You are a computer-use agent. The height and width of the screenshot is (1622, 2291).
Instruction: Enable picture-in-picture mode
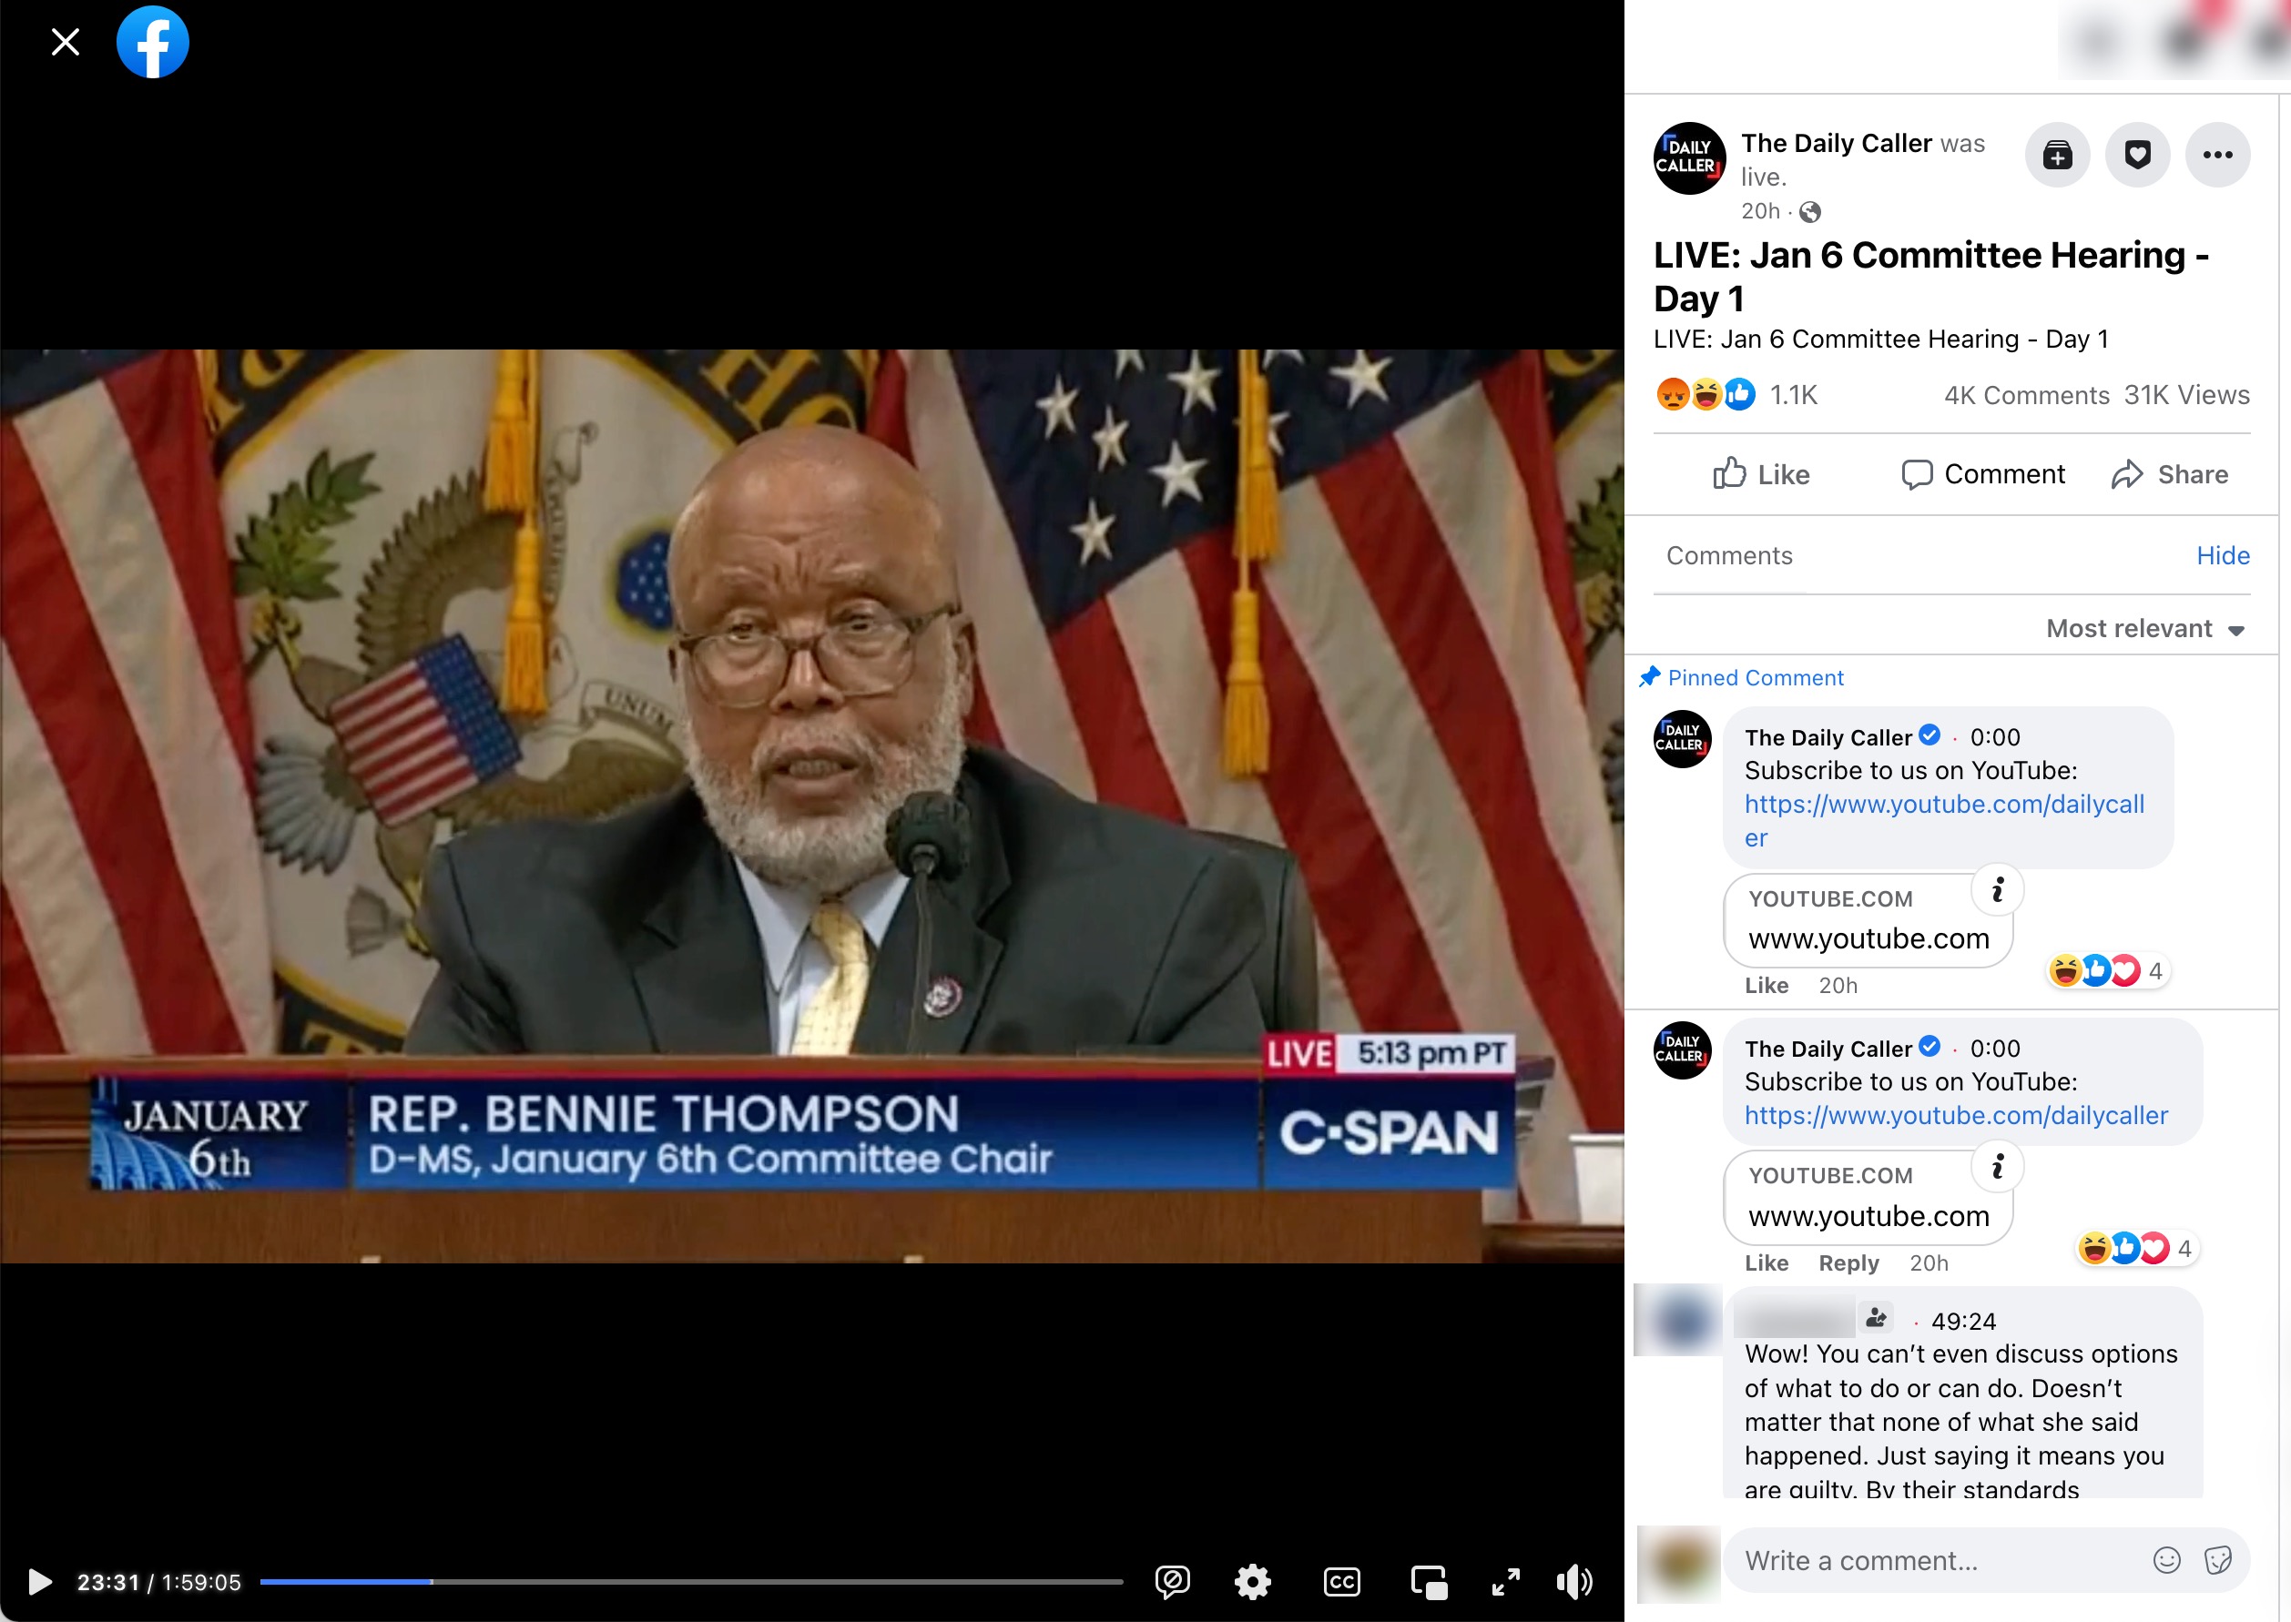pos(1428,1581)
